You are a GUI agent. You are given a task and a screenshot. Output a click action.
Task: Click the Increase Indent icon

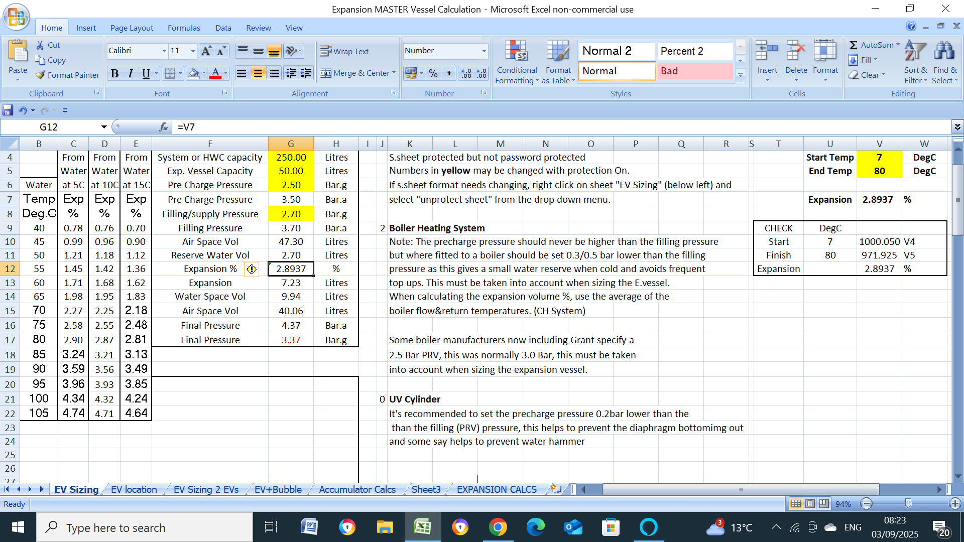pos(306,73)
